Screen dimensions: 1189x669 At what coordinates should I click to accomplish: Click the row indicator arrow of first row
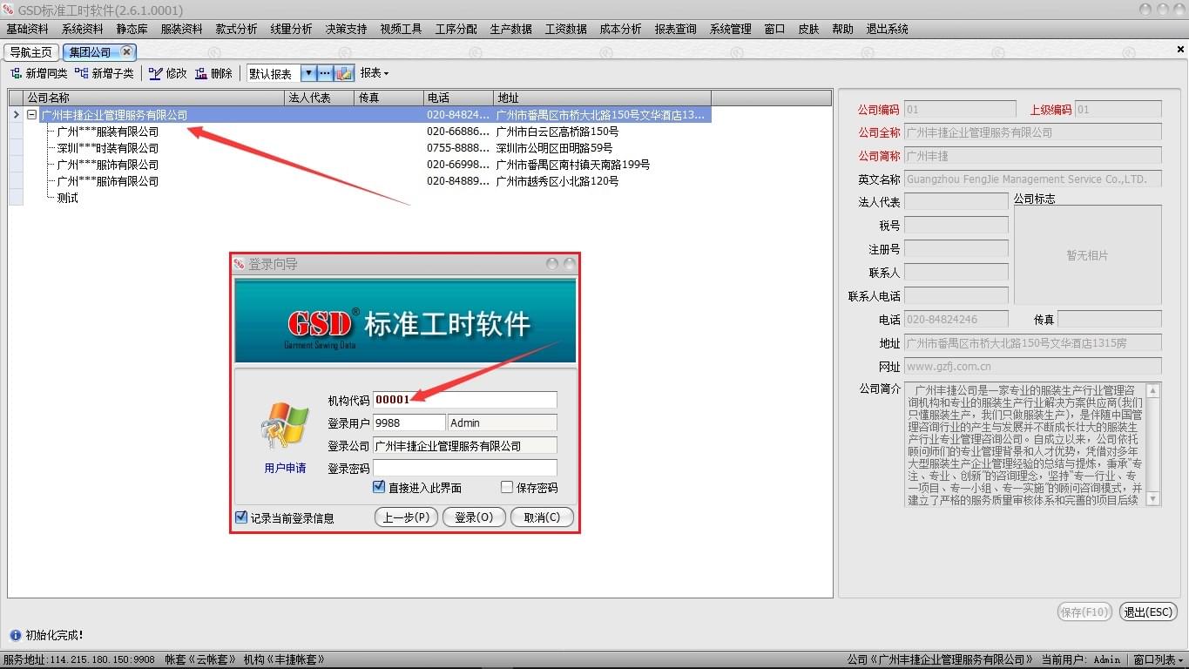tap(16, 115)
